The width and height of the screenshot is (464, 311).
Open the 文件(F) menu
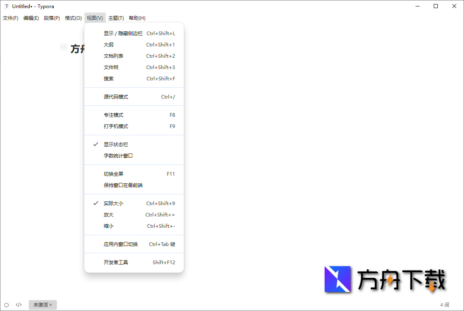[x=10, y=18]
